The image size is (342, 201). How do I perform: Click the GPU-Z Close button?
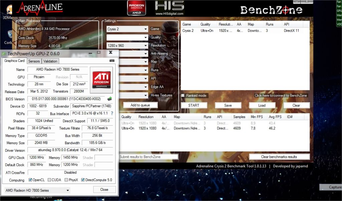tap(104, 189)
